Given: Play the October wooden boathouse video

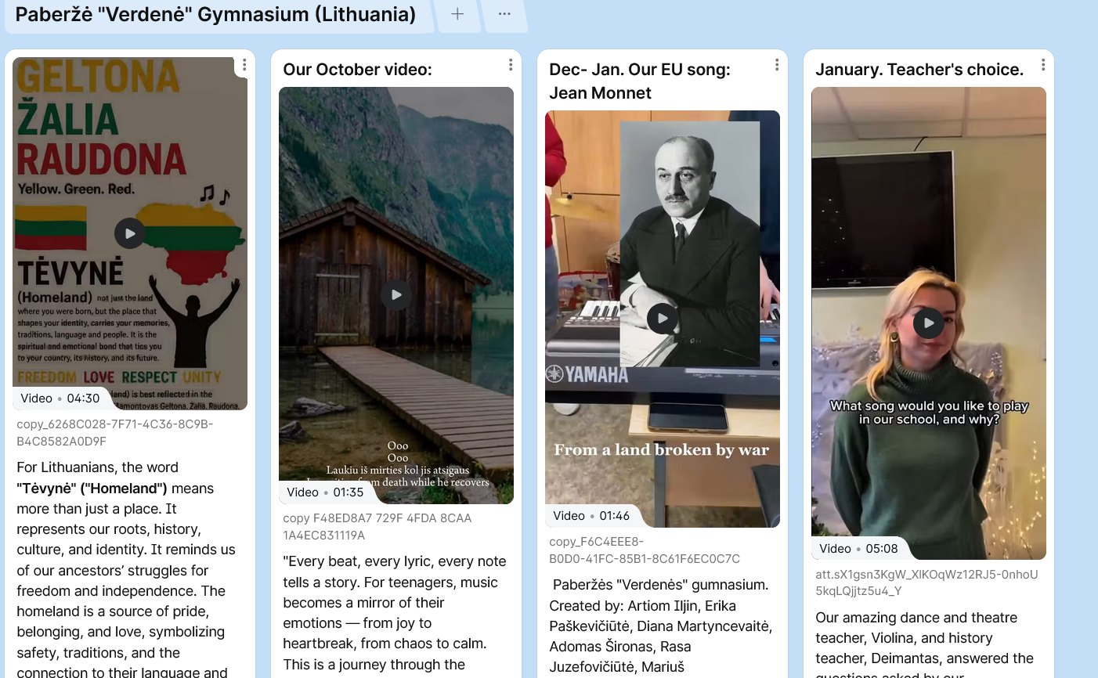Looking at the screenshot, I should 395,295.
